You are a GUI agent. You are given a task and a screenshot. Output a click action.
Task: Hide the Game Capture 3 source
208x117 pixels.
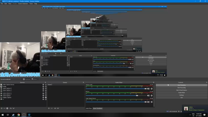click(x=43, y=94)
